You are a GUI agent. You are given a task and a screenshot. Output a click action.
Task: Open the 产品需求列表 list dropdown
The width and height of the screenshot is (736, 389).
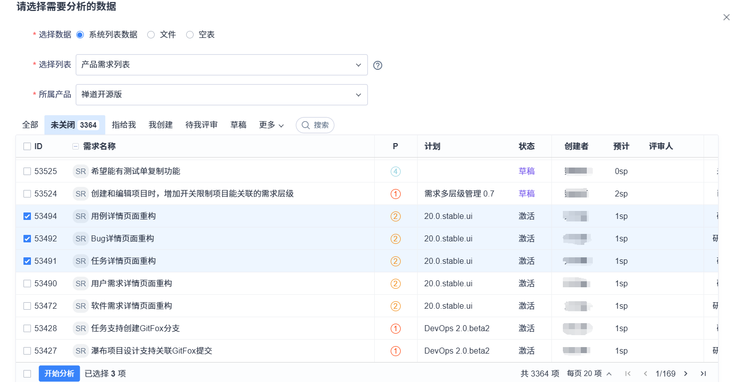pos(222,65)
